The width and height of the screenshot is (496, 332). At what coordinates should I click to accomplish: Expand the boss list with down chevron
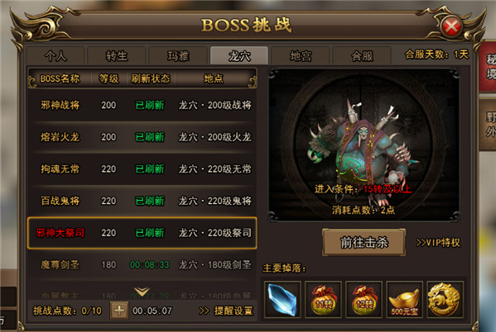pos(142,291)
